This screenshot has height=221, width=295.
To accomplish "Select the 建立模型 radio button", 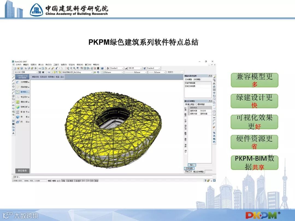I will (186, 104).
